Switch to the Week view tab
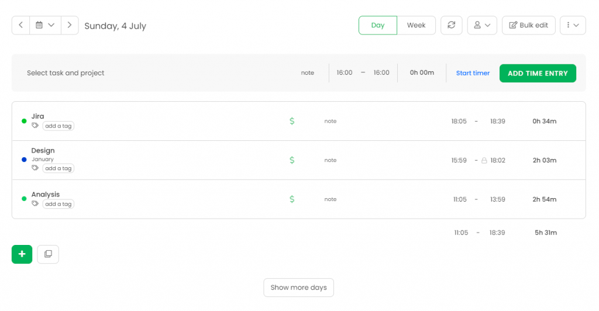Viewport: 599px width, 311px height. click(416, 25)
